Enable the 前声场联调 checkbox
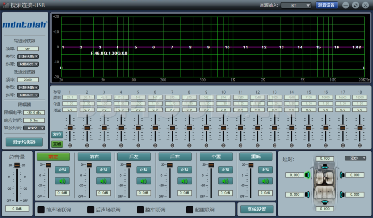 click(41, 210)
